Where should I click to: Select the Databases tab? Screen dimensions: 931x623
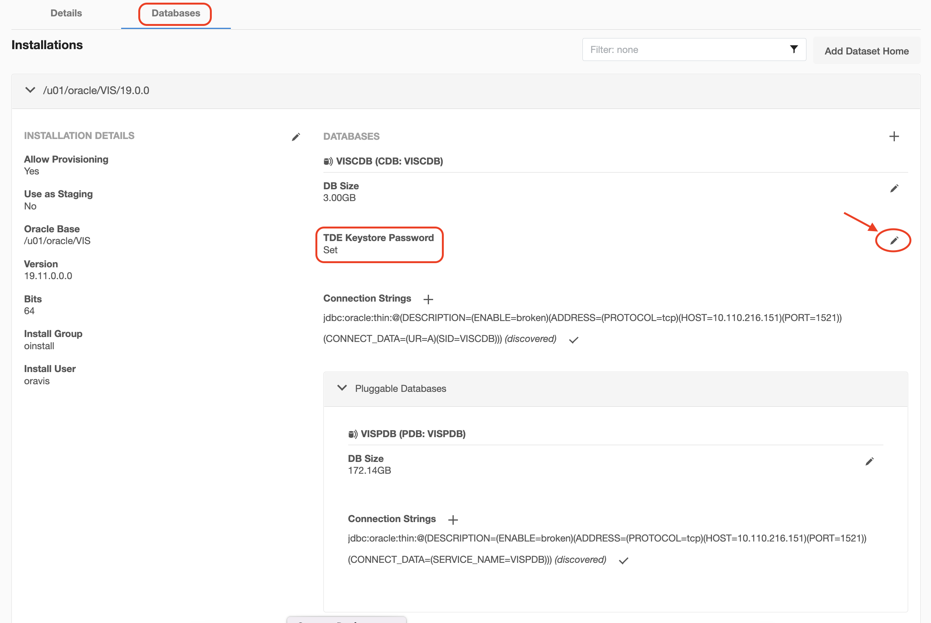[x=176, y=13]
